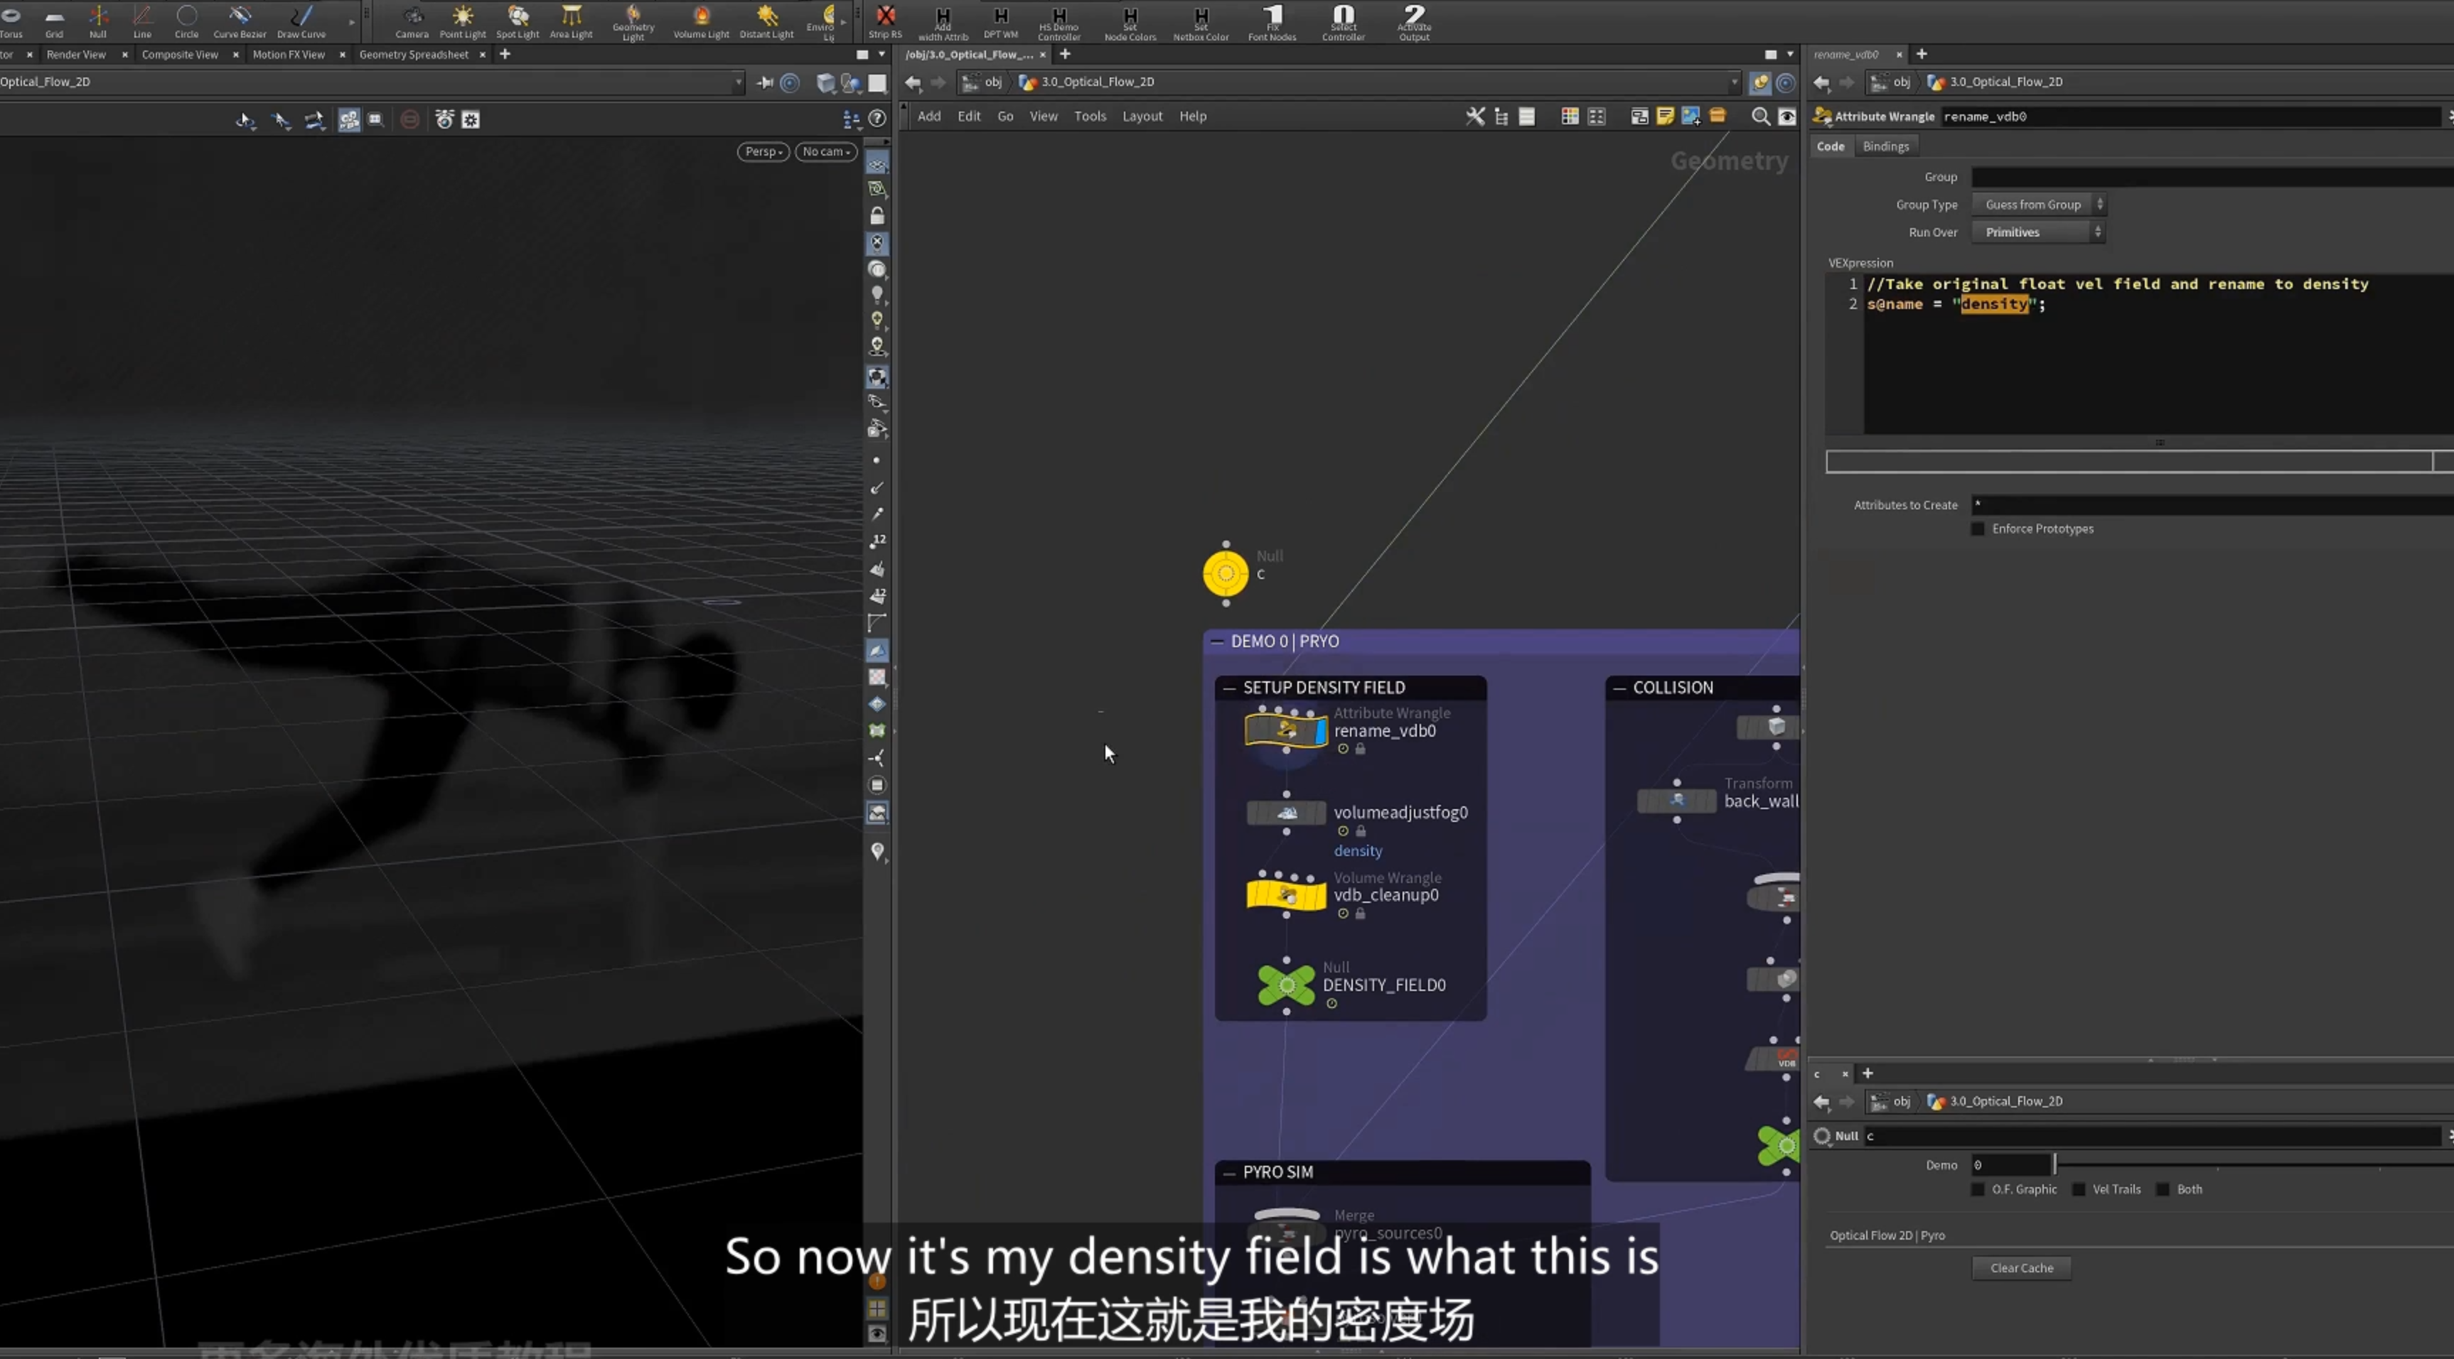The height and width of the screenshot is (1359, 2454).
Task: Click the Spot Light shelf icon
Action: tap(518, 21)
